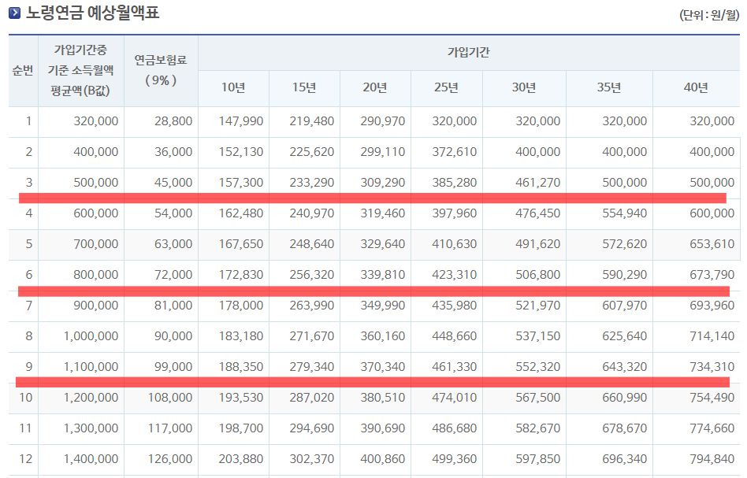Click the 20년 column header
The image size is (747, 478).
[x=374, y=87]
